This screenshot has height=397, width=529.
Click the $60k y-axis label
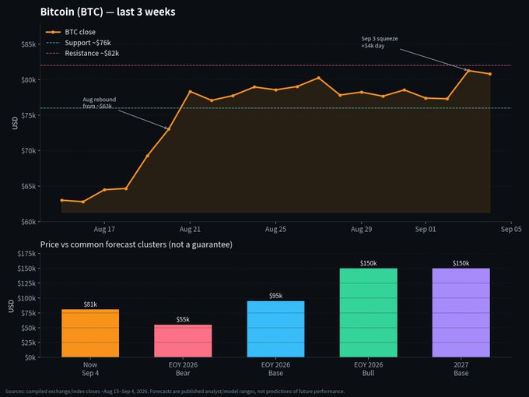point(28,221)
